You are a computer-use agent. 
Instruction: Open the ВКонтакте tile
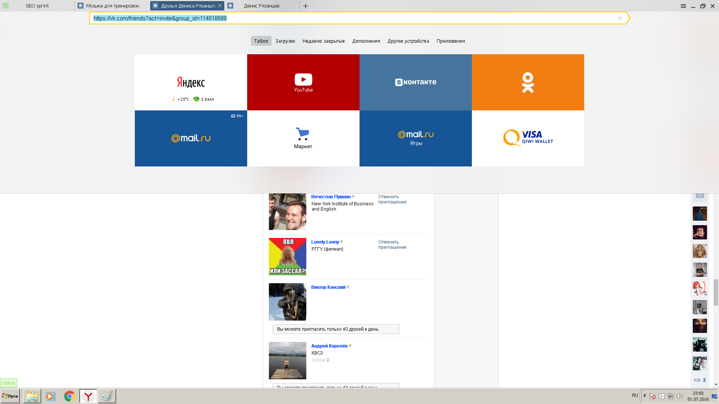point(416,82)
